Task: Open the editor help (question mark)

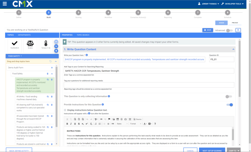Action: [x=155, y=124]
